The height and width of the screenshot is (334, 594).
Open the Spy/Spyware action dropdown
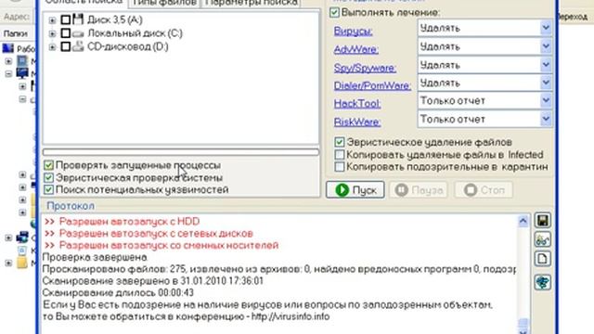click(546, 65)
